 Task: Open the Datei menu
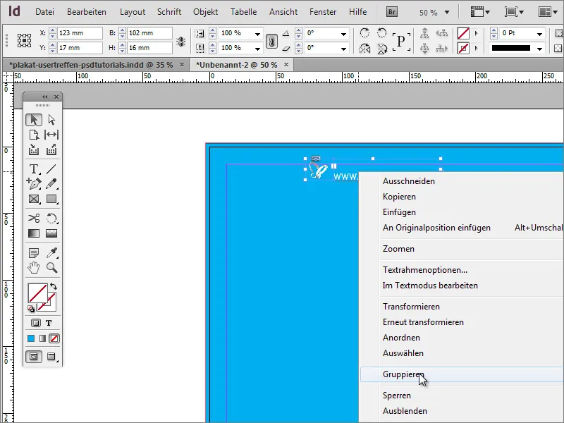[x=44, y=12]
